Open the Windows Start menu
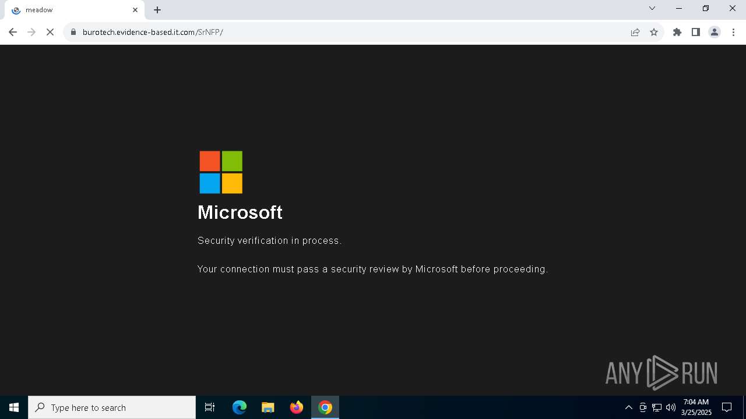This screenshot has height=419, width=746. click(x=14, y=407)
